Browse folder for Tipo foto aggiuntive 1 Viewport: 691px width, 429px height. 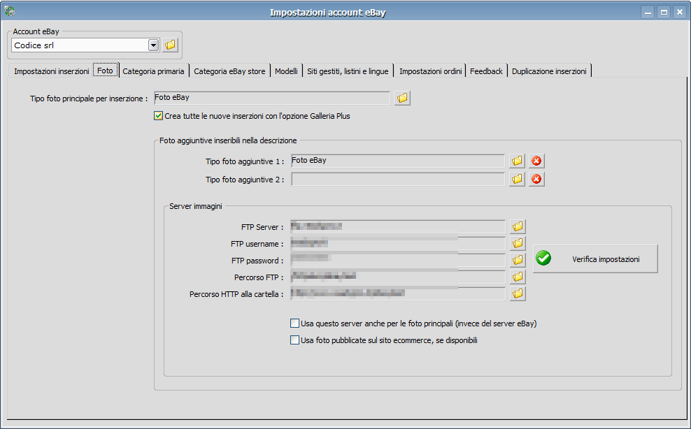[x=518, y=161]
